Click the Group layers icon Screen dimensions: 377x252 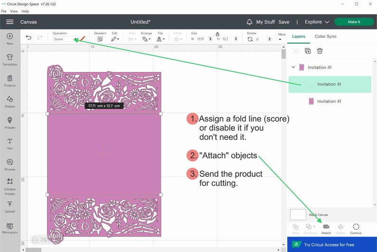(x=296, y=51)
